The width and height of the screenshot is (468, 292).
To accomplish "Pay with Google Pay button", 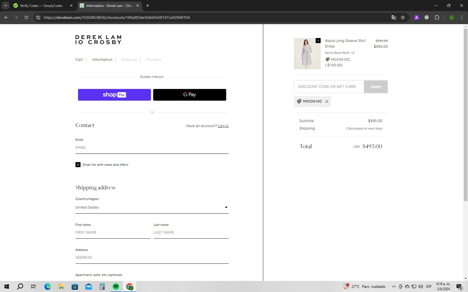I will (190, 95).
